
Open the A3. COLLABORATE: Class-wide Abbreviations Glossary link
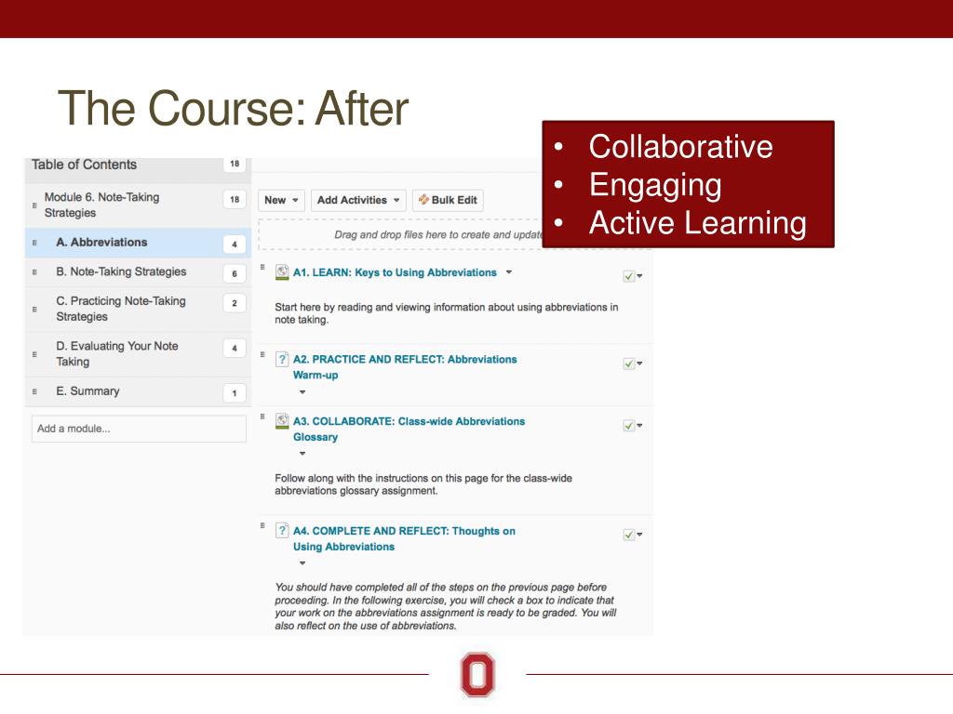pyautogui.click(x=409, y=430)
